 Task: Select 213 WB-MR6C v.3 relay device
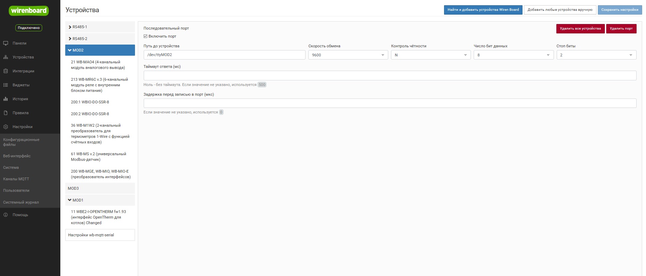(x=100, y=85)
